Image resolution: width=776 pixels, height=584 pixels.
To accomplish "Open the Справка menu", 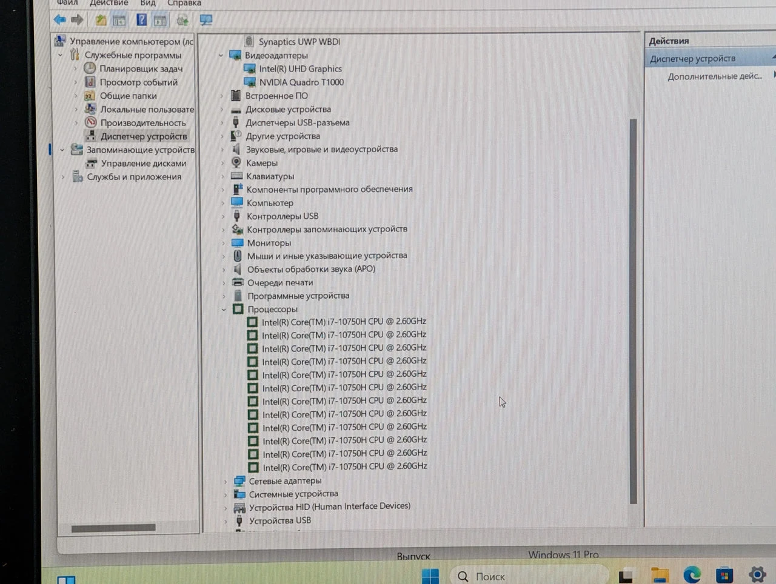I will 184,3.
